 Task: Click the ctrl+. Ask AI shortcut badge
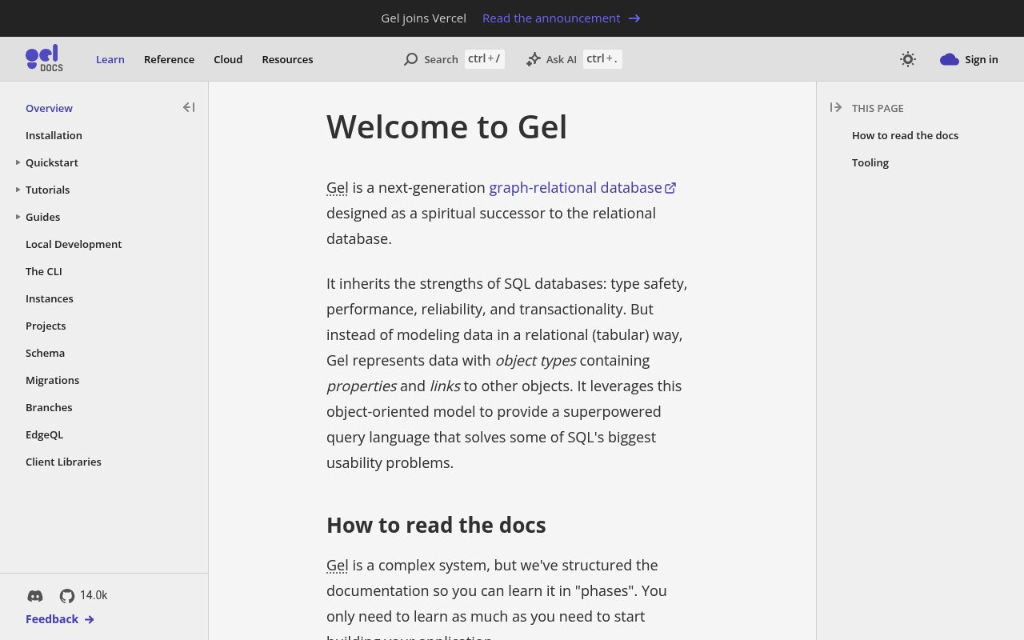(x=602, y=58)
